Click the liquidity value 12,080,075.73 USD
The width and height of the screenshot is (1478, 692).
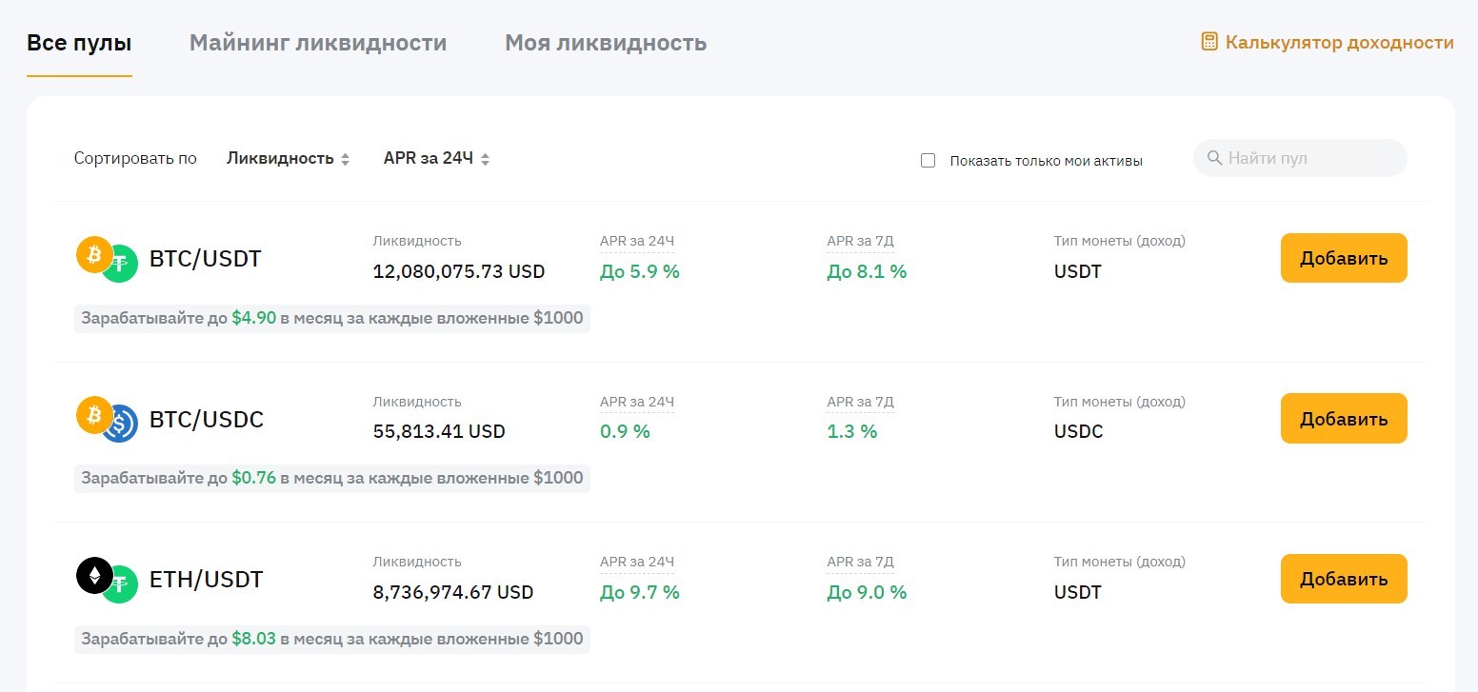click(x=459, y=271)
